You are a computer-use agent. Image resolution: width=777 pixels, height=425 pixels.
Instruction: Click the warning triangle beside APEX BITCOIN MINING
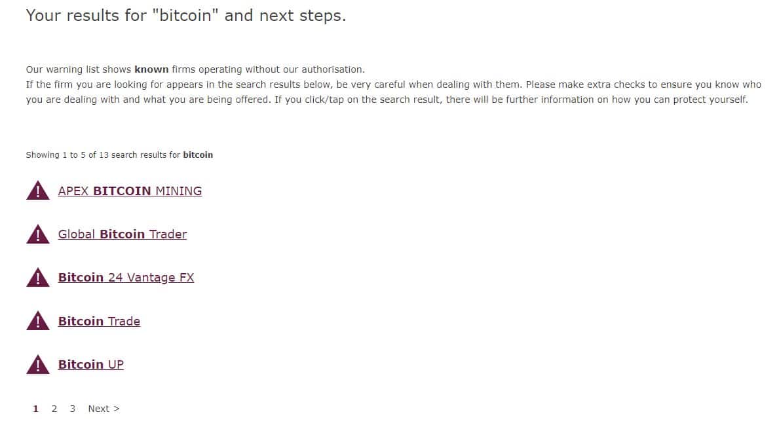(x=37, y=191)
